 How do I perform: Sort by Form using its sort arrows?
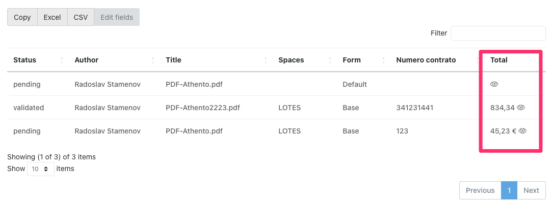(383, 60)
